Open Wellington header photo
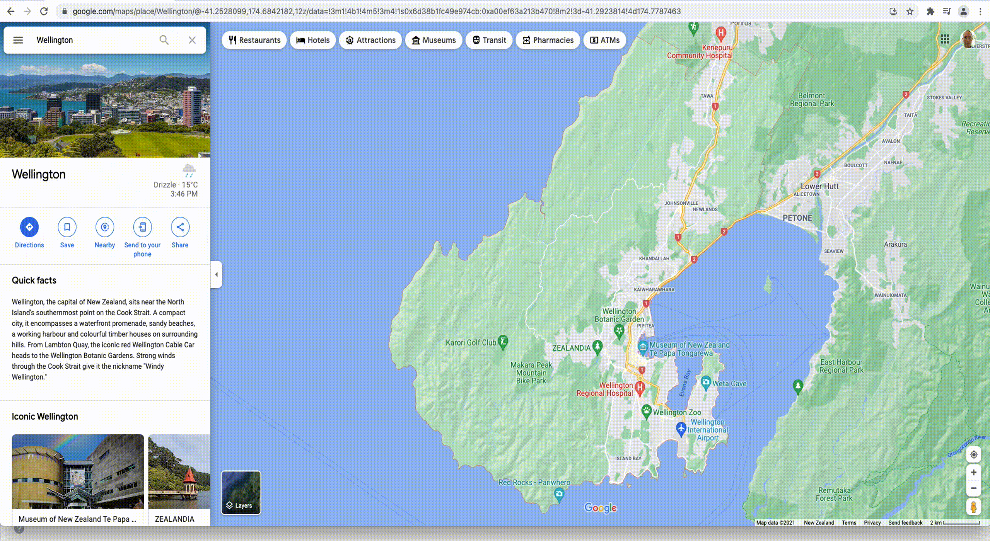 105,105
